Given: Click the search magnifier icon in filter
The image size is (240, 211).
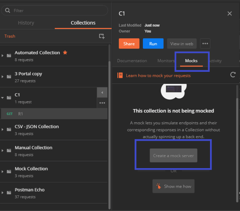Looking at the screenshot, I should [x=7, y=11].
